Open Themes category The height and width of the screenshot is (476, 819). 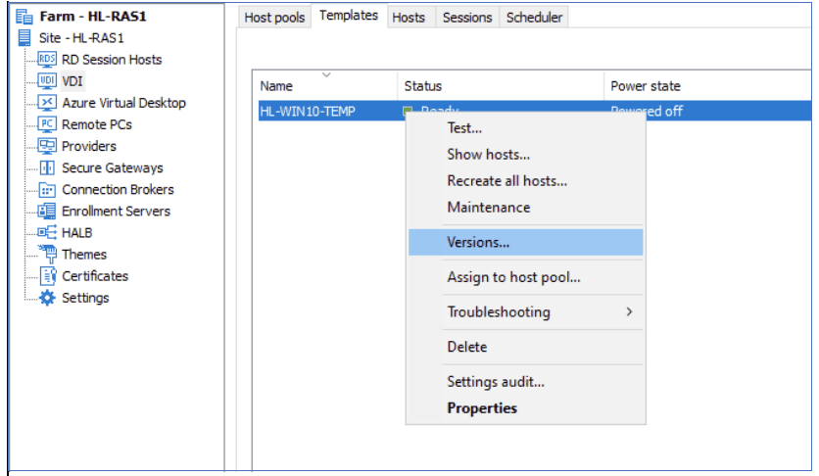(x=84, y=255)
